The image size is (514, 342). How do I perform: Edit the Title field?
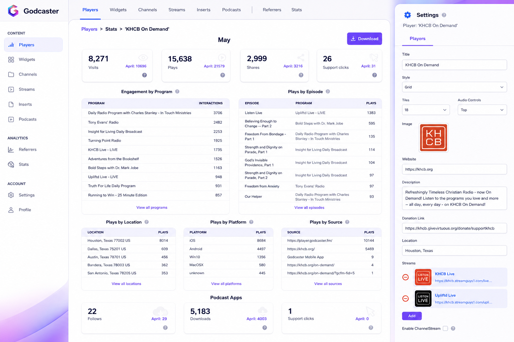[x=454, y=65]
